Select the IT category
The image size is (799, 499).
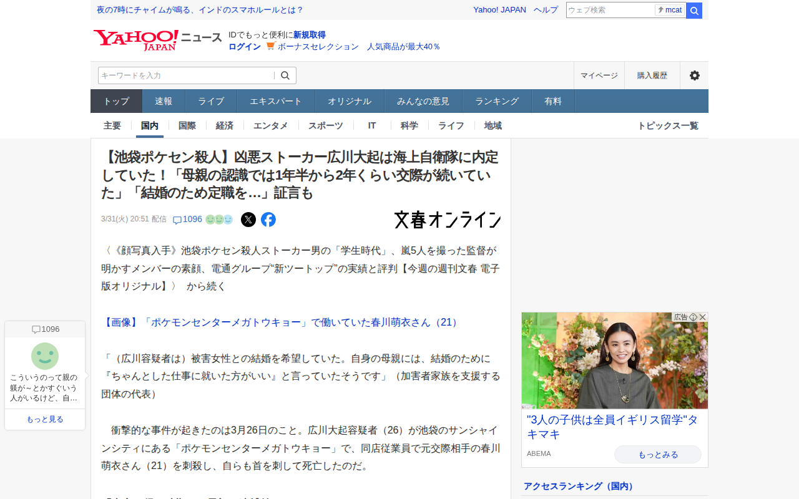pos(372,125)
